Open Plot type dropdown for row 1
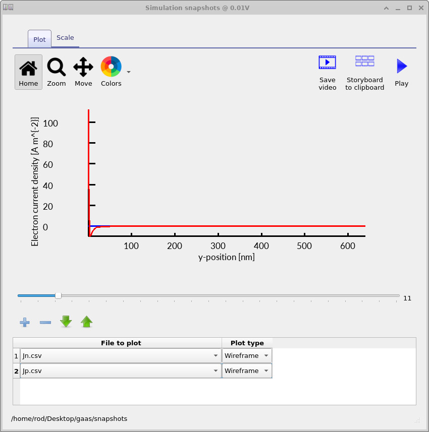Screen dimensions: 429x432 266,356
